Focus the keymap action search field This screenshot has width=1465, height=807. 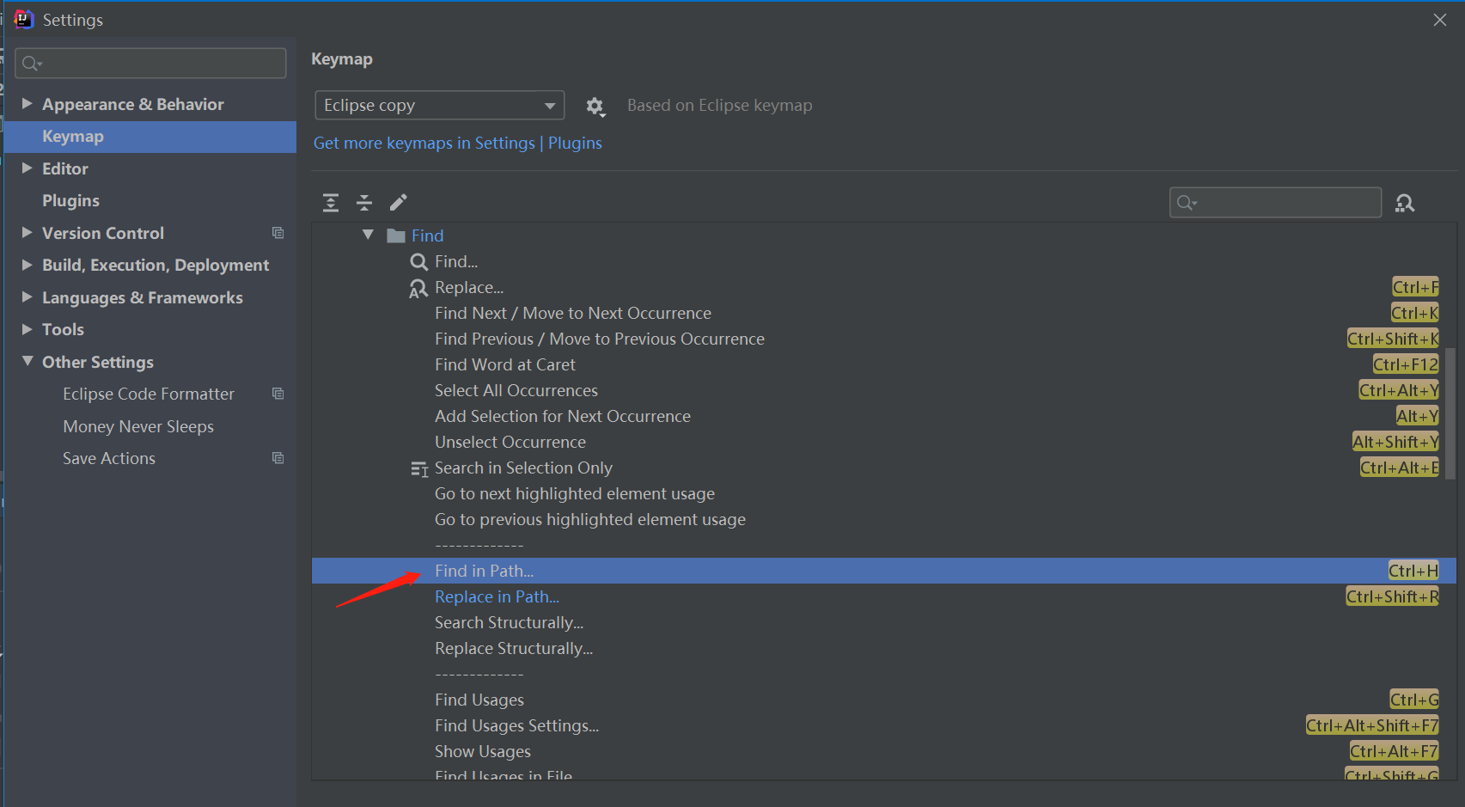(1275, 203)
